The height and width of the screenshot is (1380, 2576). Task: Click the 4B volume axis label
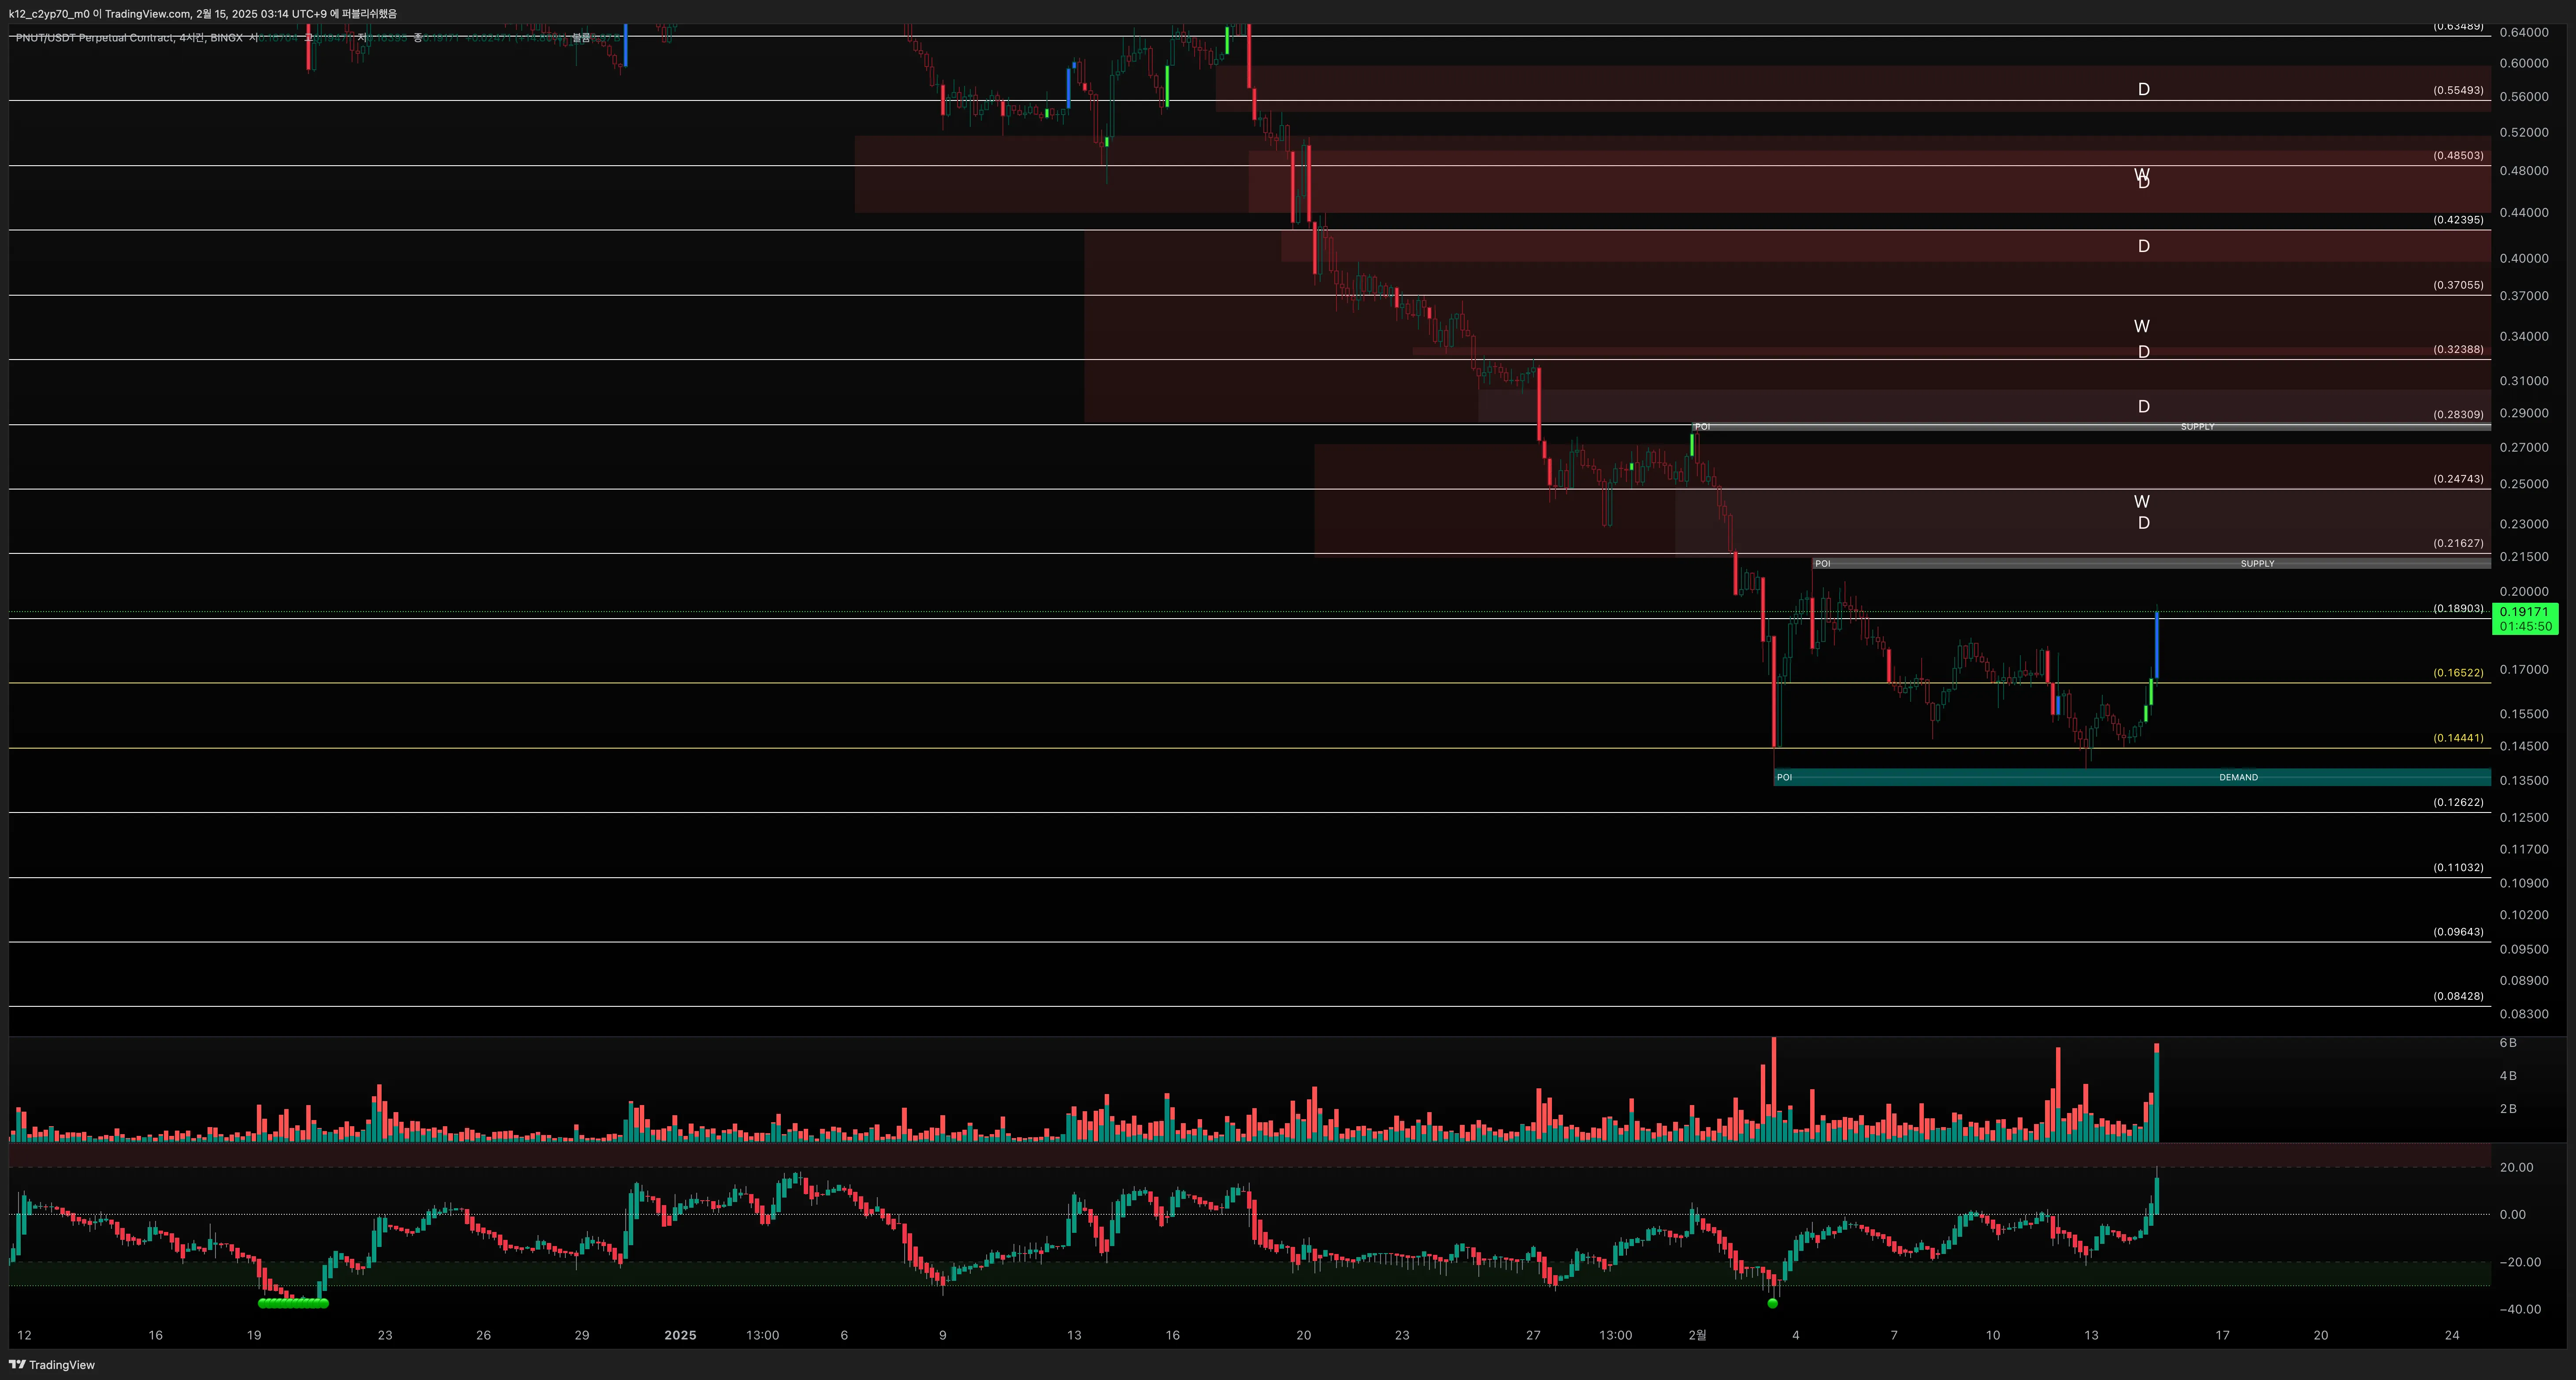(2508, 1076)
